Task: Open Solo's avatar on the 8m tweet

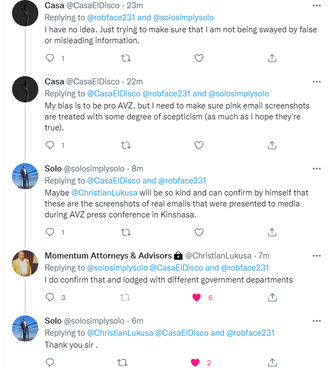Action: [x=25, y=176]
